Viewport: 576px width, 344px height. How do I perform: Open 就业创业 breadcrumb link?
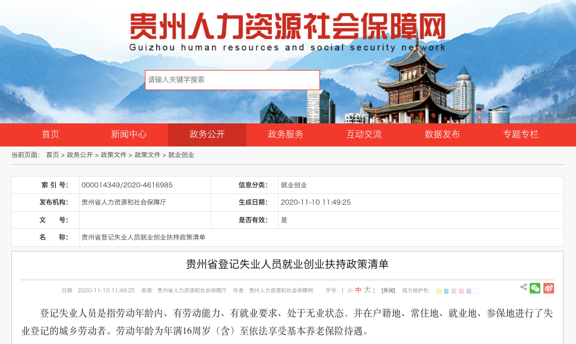click(181, 155)
